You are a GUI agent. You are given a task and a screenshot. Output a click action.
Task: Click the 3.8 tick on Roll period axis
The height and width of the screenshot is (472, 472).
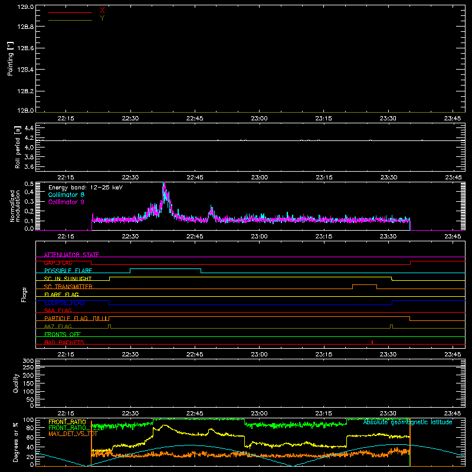point(29,157)
